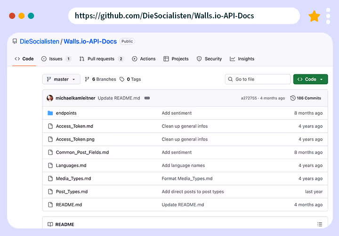Open the Pull requests tab
The image size is (339, 236).
[x=101, y=59]
